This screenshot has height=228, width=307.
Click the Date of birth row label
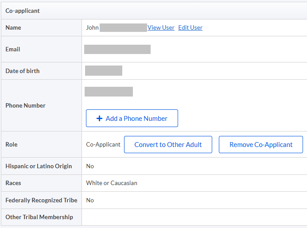coord(22,71)
